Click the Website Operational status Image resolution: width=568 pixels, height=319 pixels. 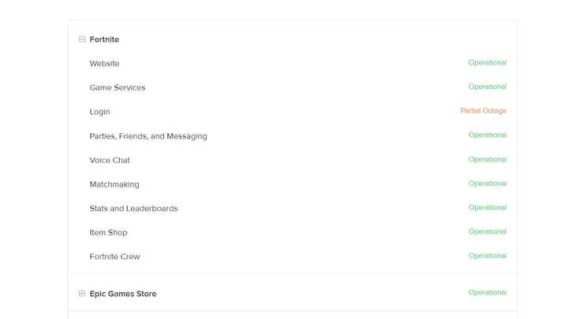(x=488, y=63)
